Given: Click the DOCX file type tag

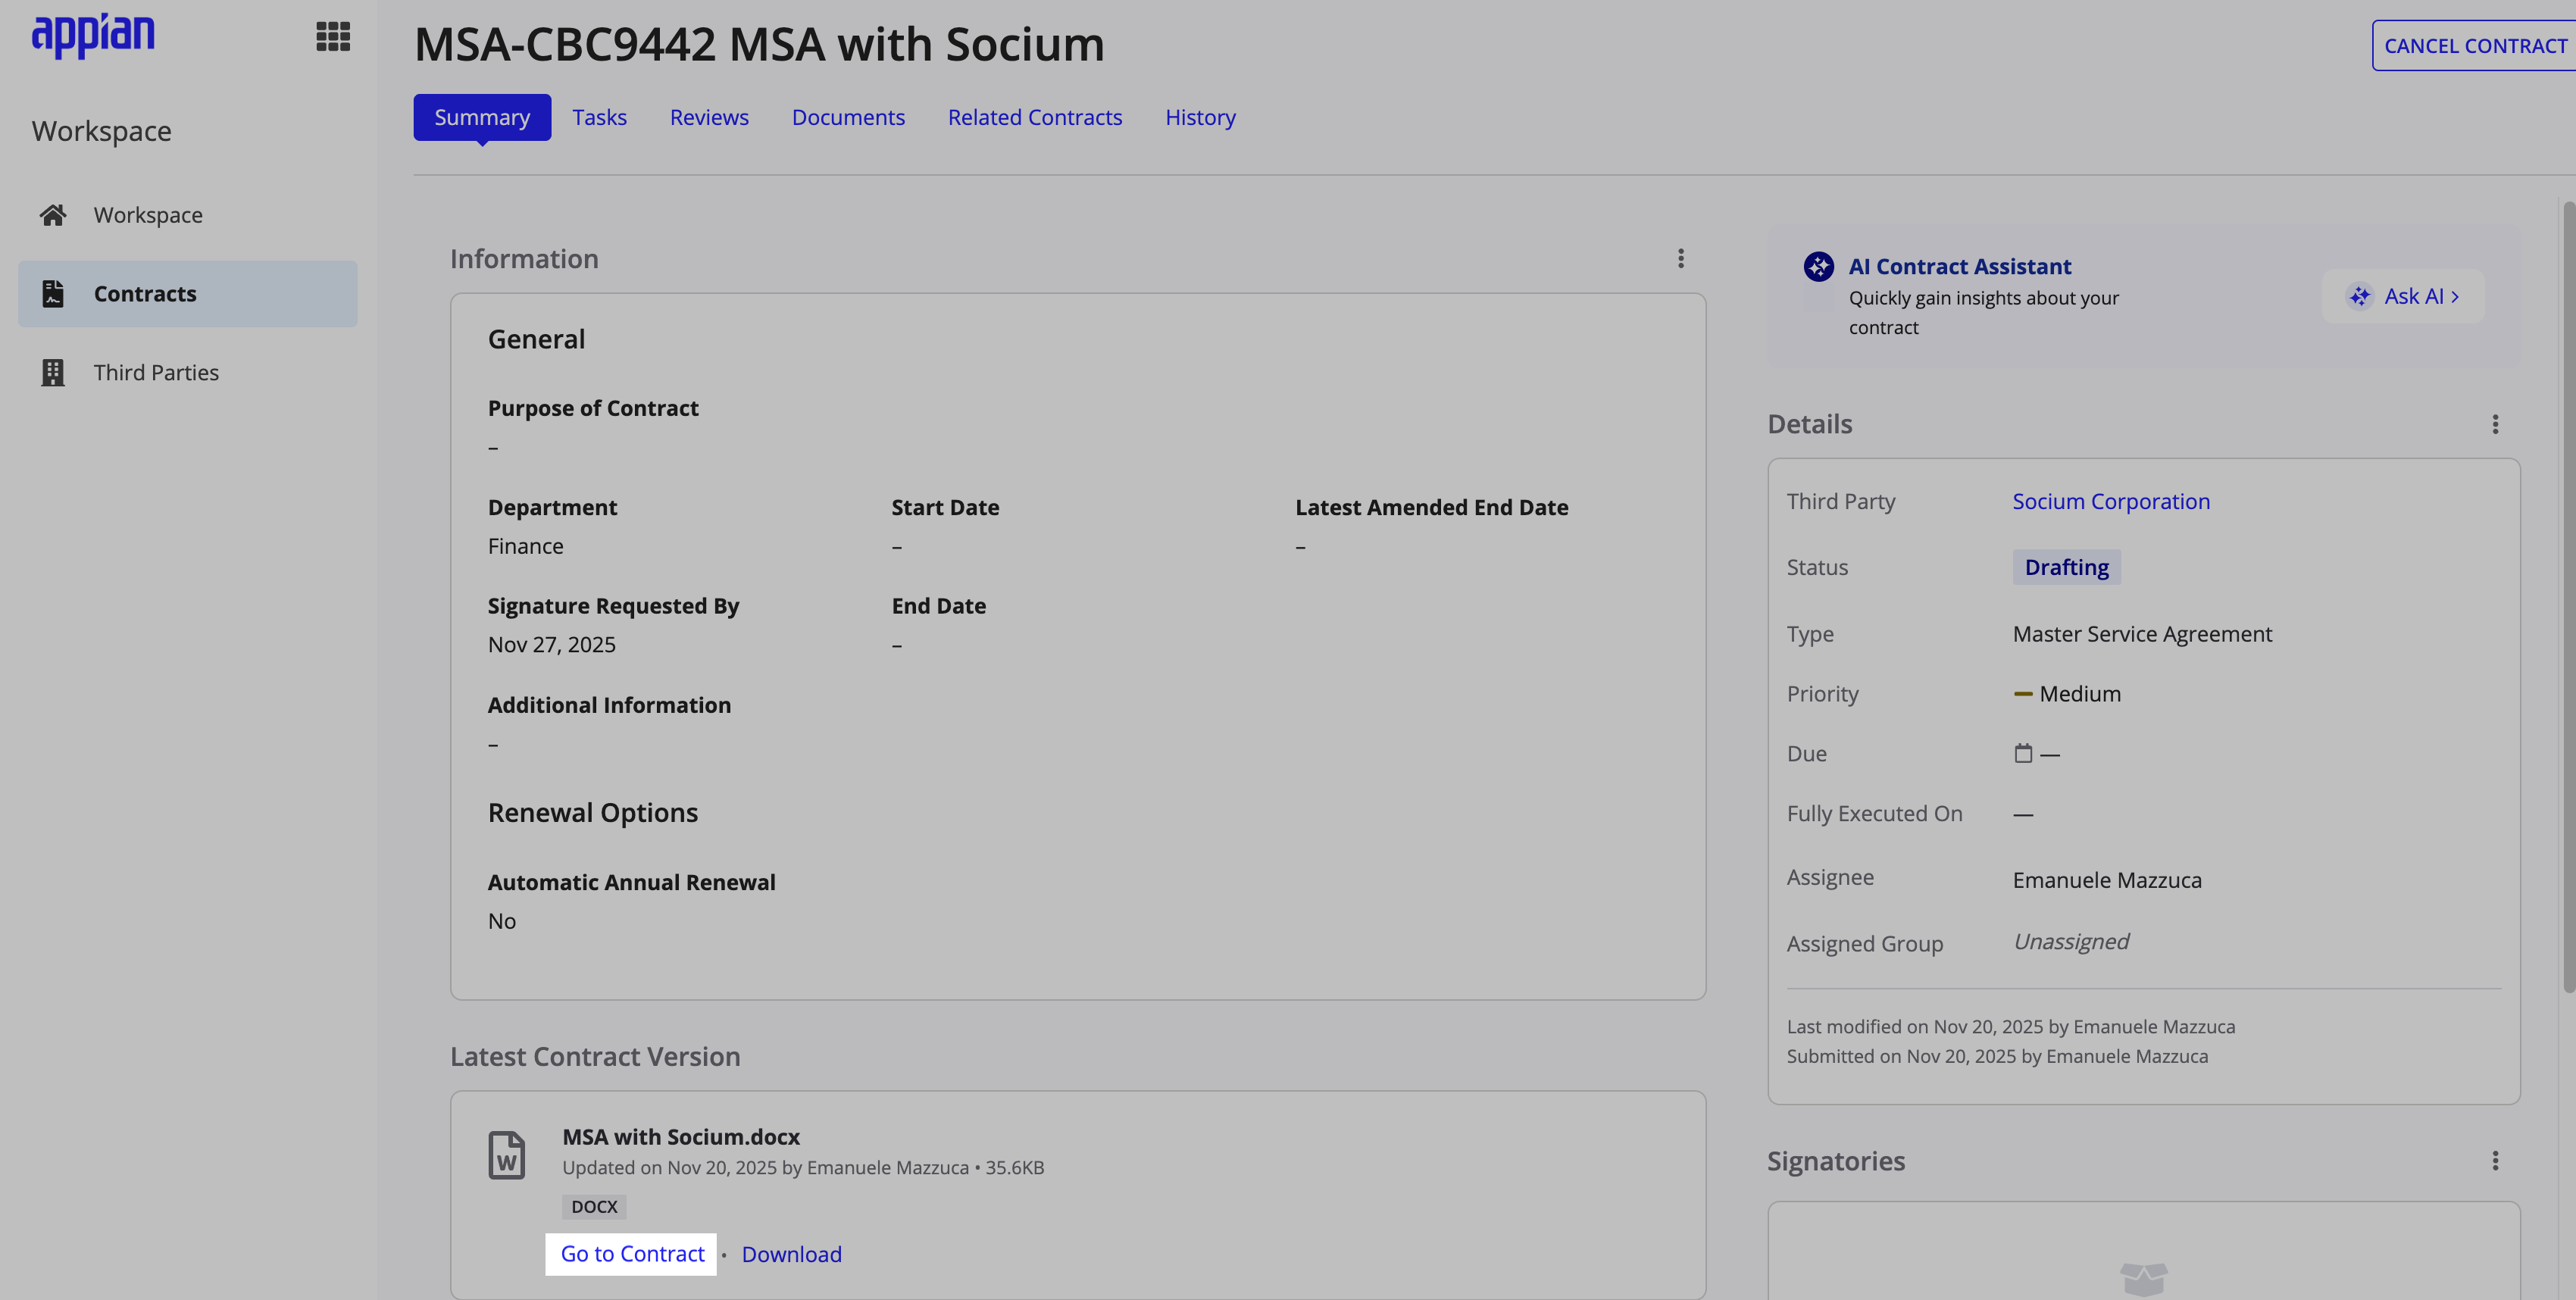Looking at the screenshot, I should click(594, 1207).
